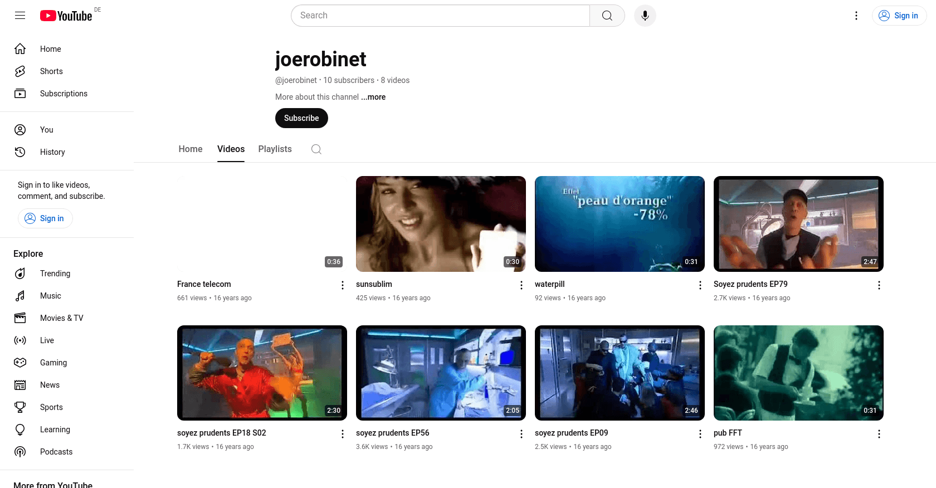Switch to the Playlists tab
This screenshot has height=488, width=936.
pos(275,149)
